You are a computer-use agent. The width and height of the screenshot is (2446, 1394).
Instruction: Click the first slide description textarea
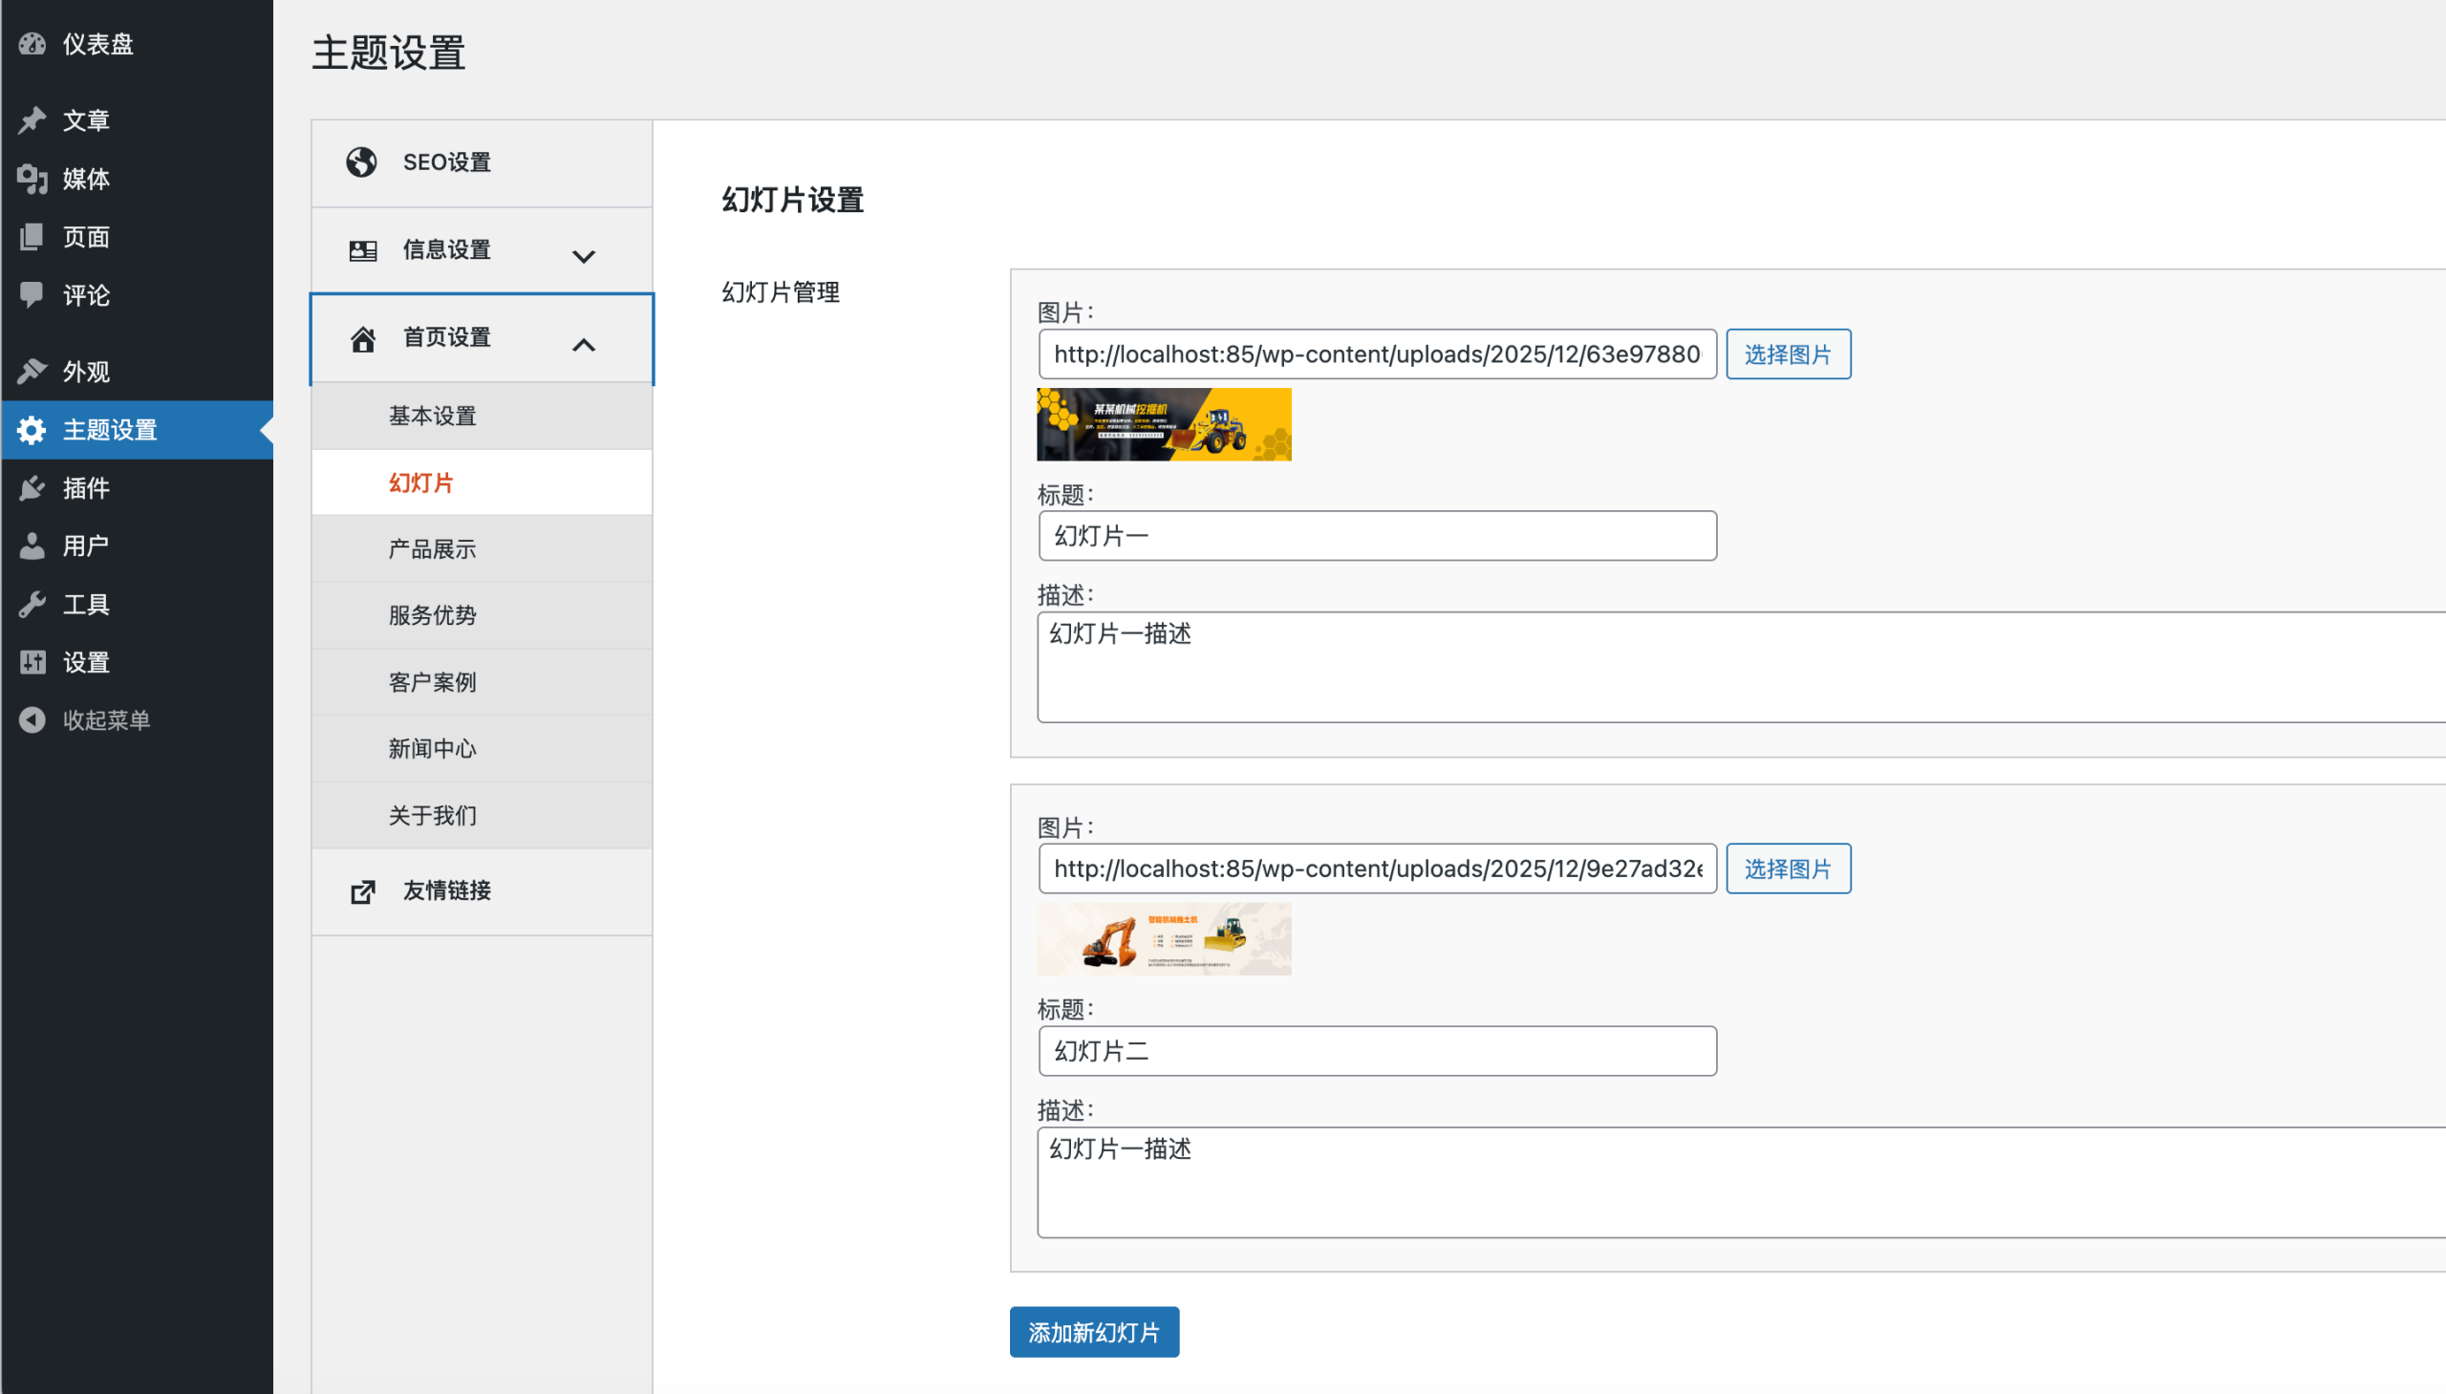[1724, 667]
